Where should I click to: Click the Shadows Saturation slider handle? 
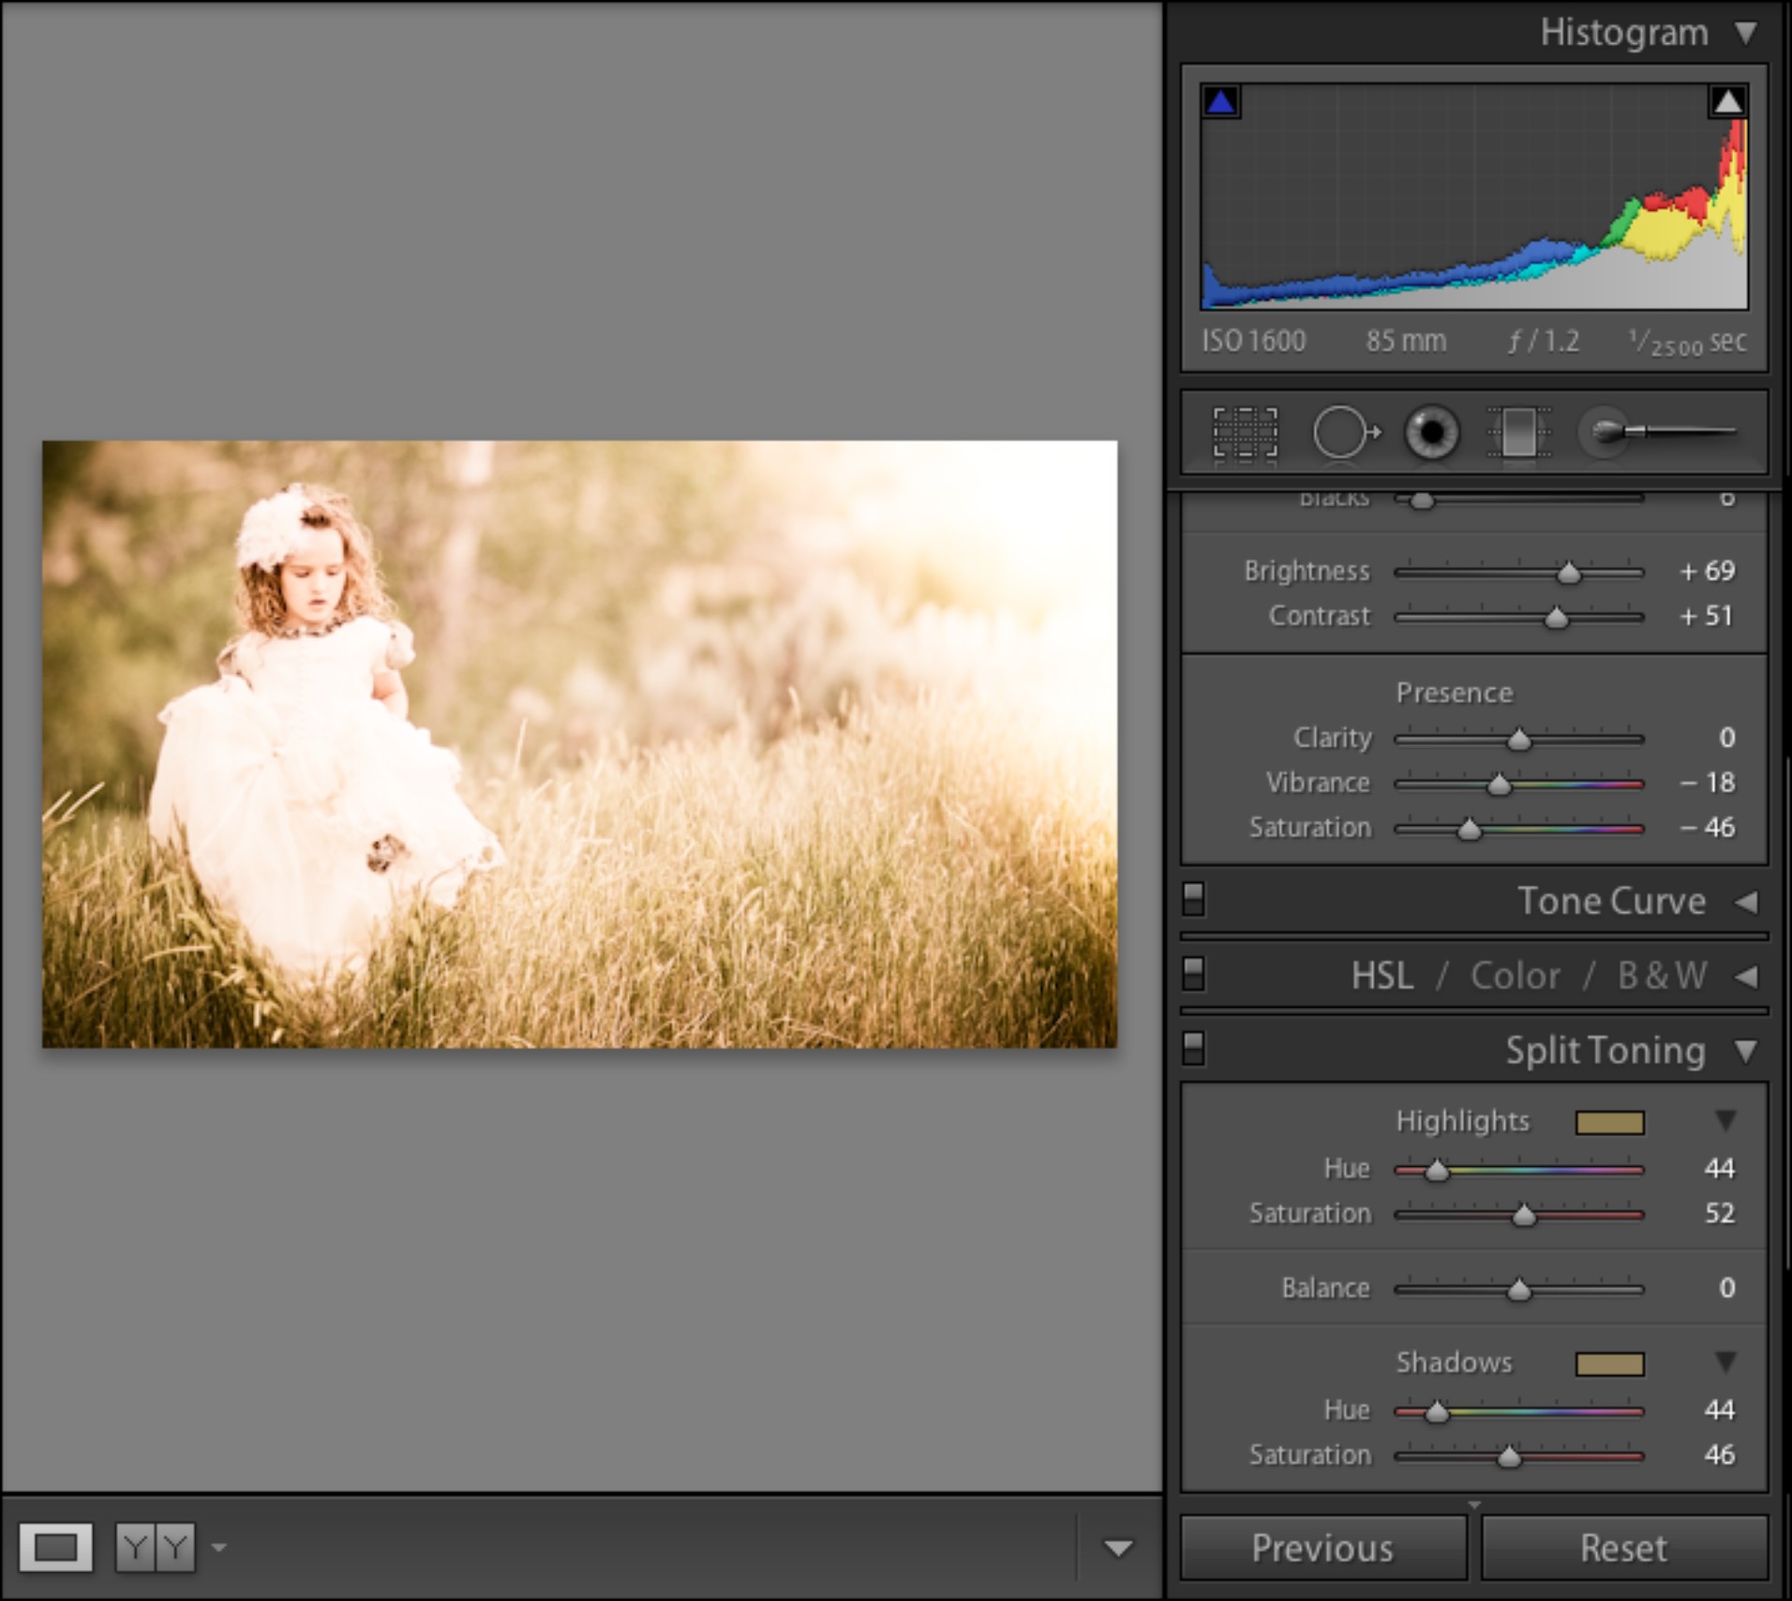tap(1509, 1457)
